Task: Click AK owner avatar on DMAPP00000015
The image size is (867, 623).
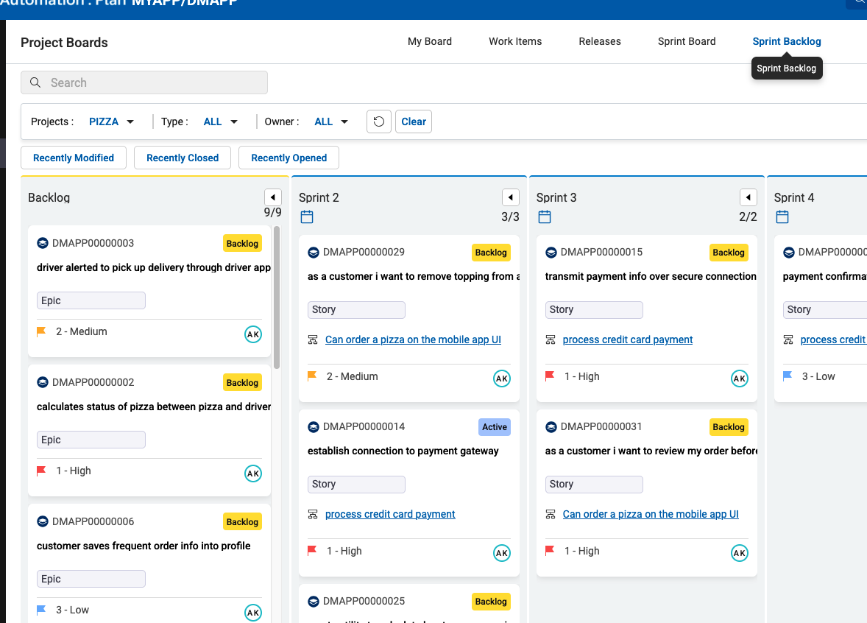Action: (x=740, y=379)
